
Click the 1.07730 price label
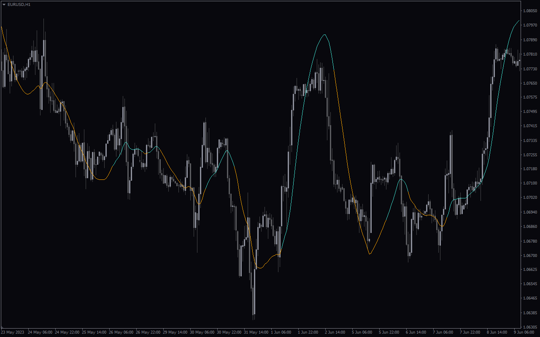(x=530, y=69)
